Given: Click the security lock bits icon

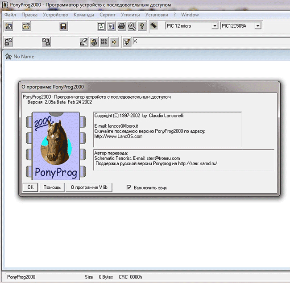Looking at the screenshot, I should 94,42.
